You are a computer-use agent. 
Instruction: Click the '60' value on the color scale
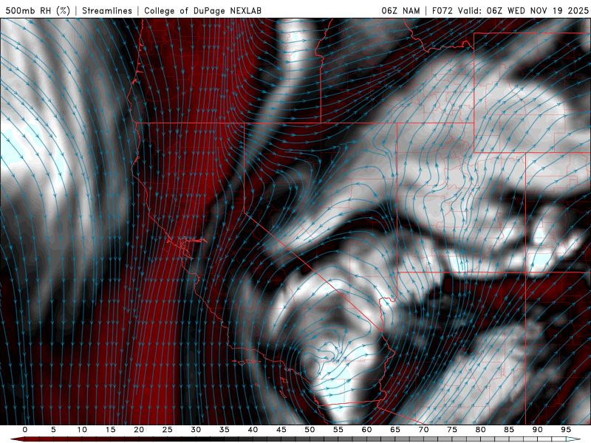[366, 430]
